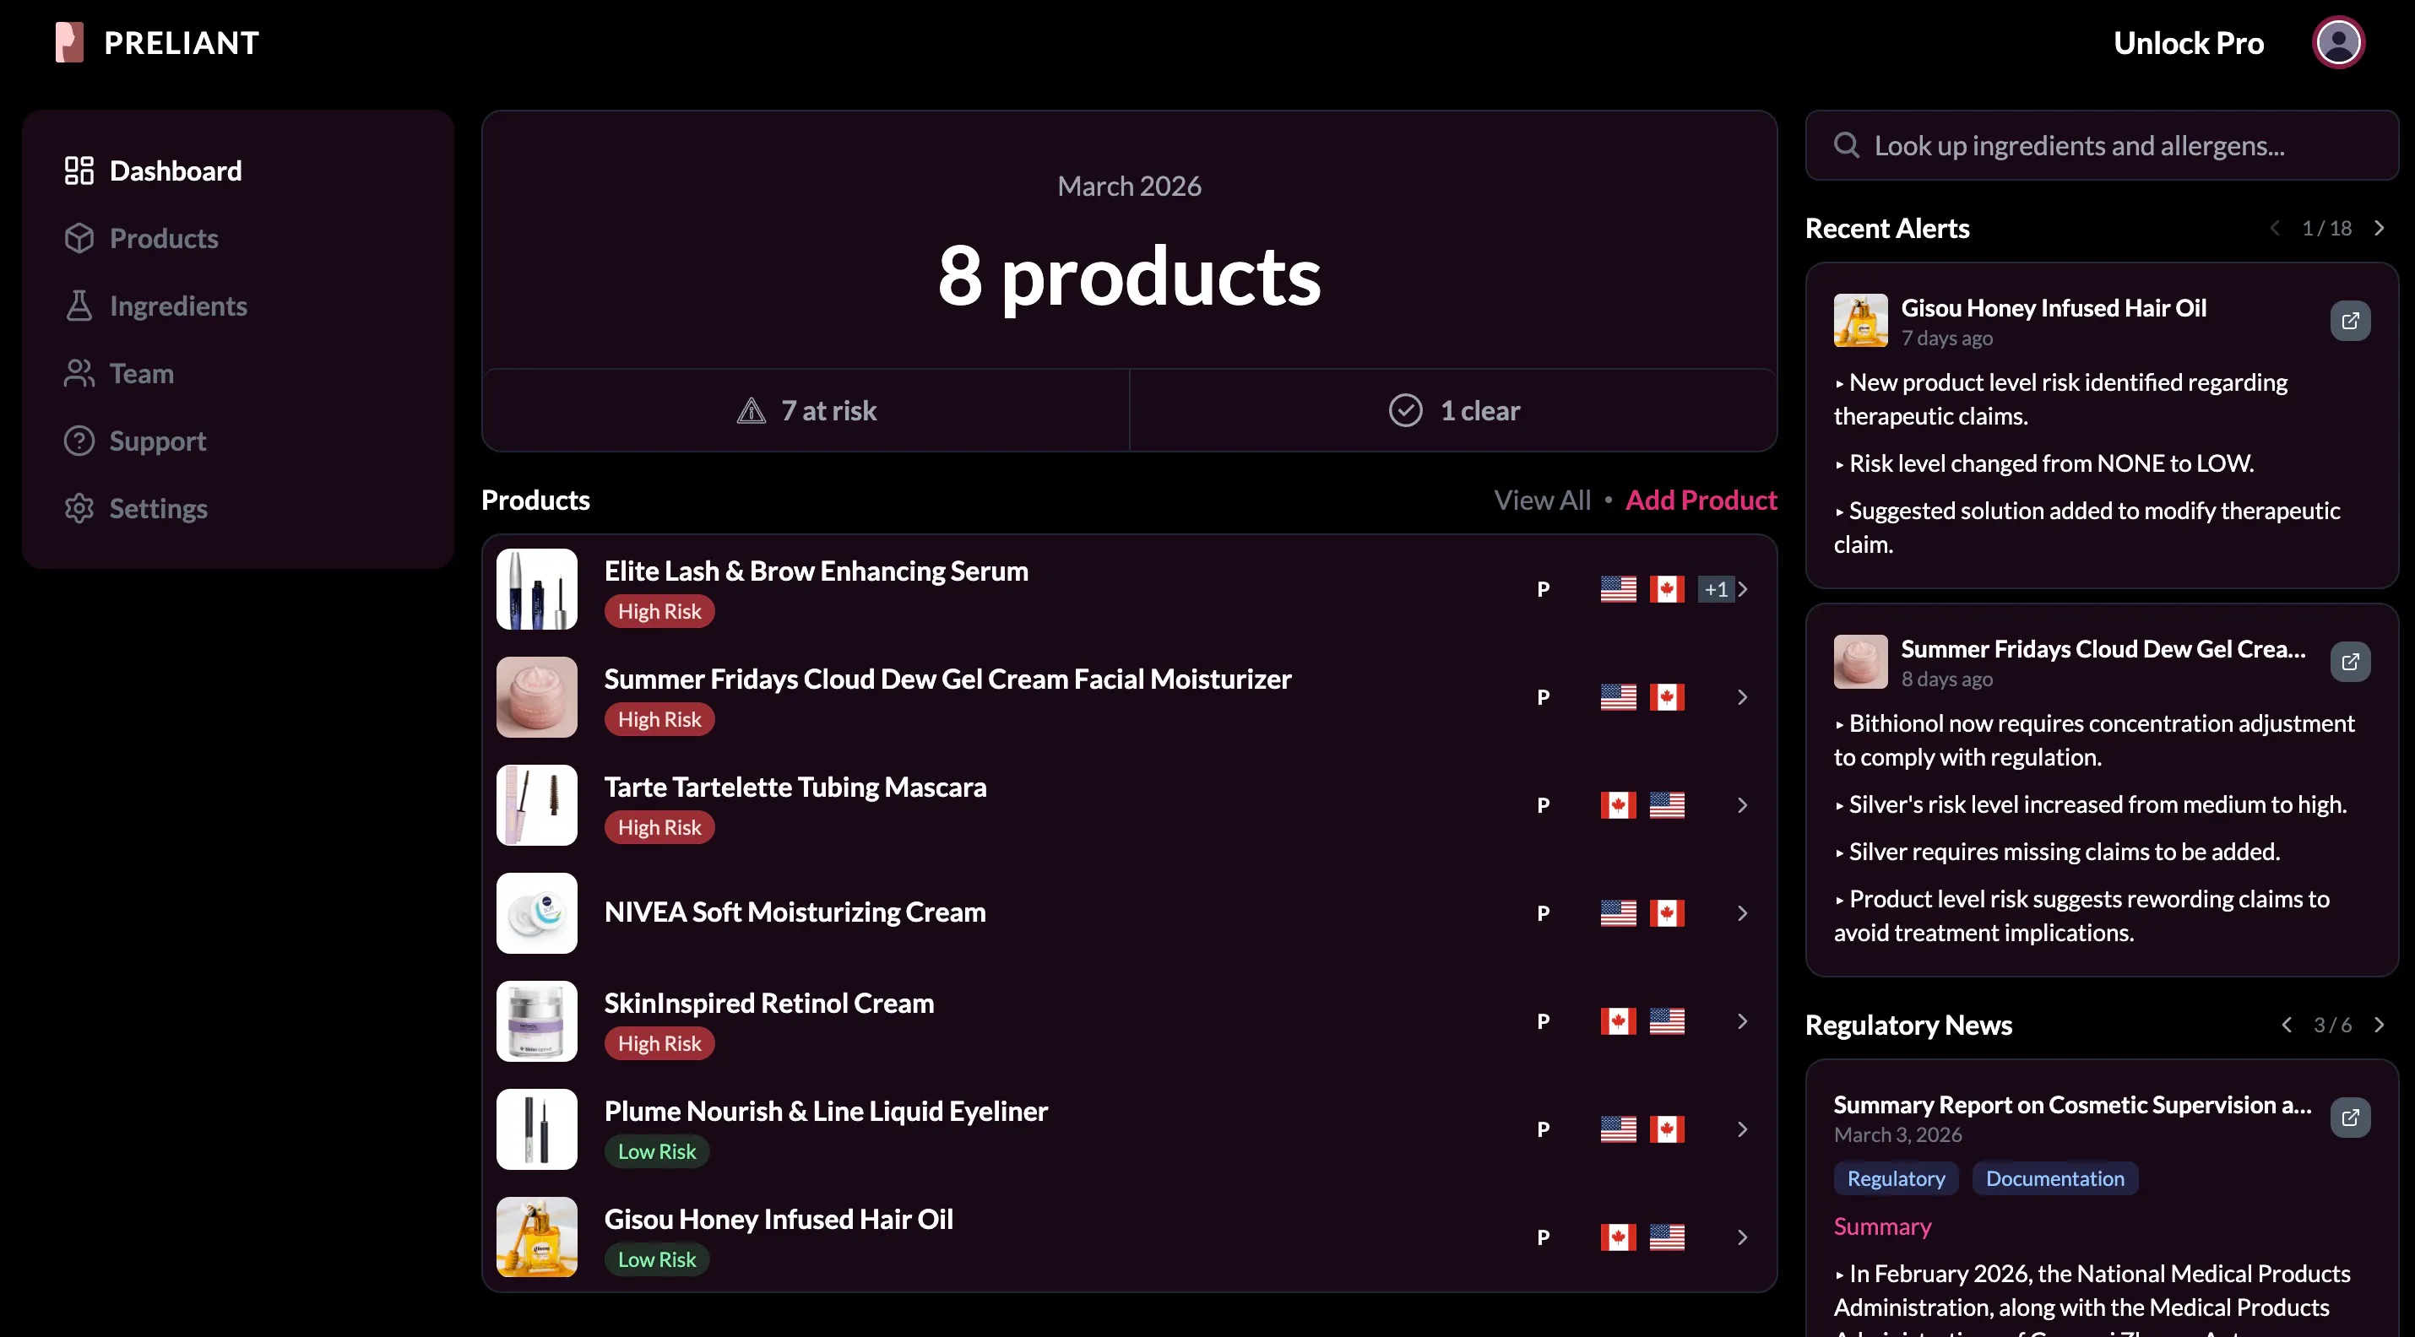Go to previous page of Recent Alerts
The height and width of the screenshot is (1337, 2415).
coord(2276,228)
